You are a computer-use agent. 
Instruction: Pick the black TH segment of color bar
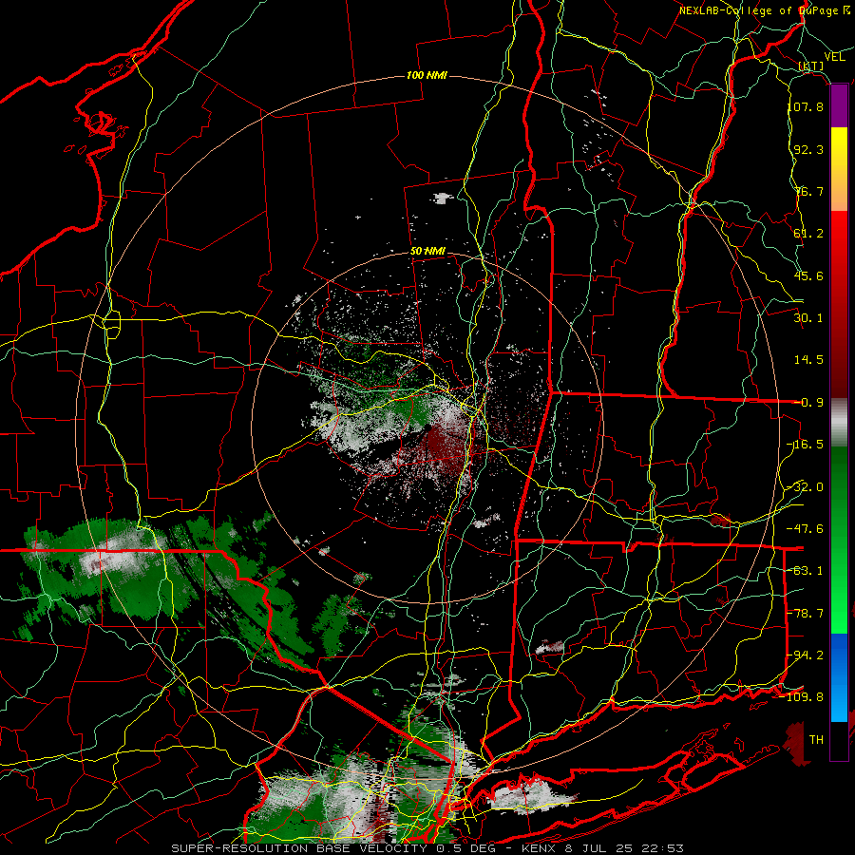point(839,740)
